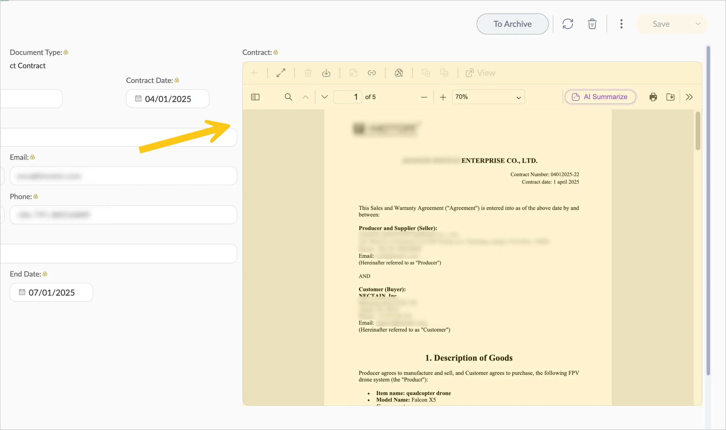Click the 'Item name: quadcopter drone' line
Viewport: 726px width, 430px height.
pyautogui.click(x=413, y=393)
